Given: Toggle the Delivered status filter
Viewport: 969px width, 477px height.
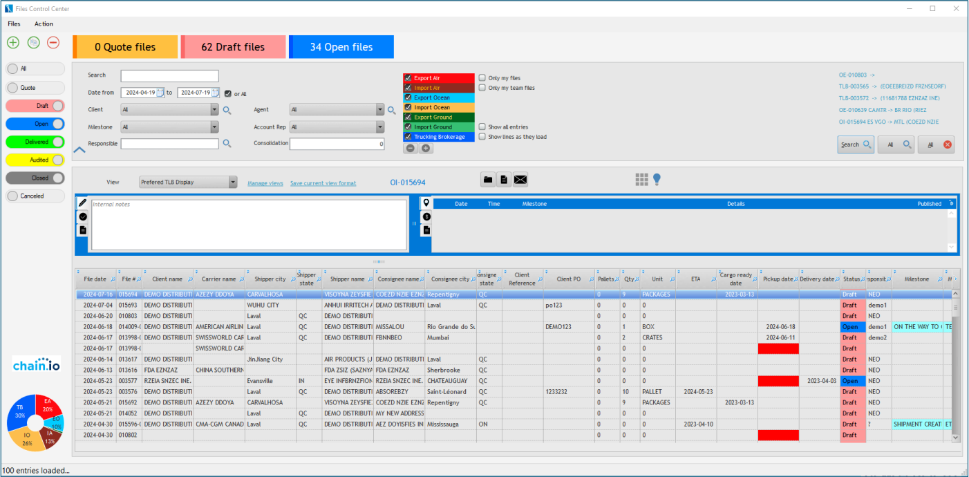Looking at the screenshot, I should pyautogui.click(x=35, y=142).
